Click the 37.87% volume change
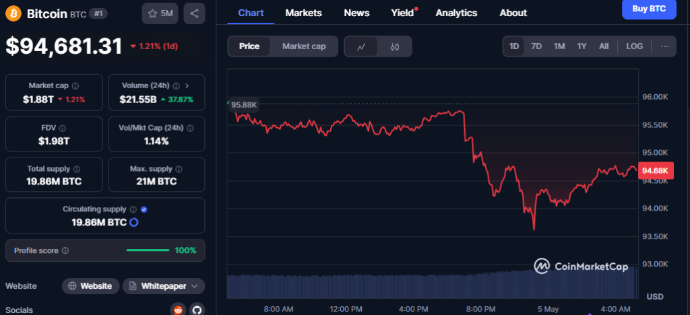The height and width of the screenshot is (315, 690). point(177,100)
